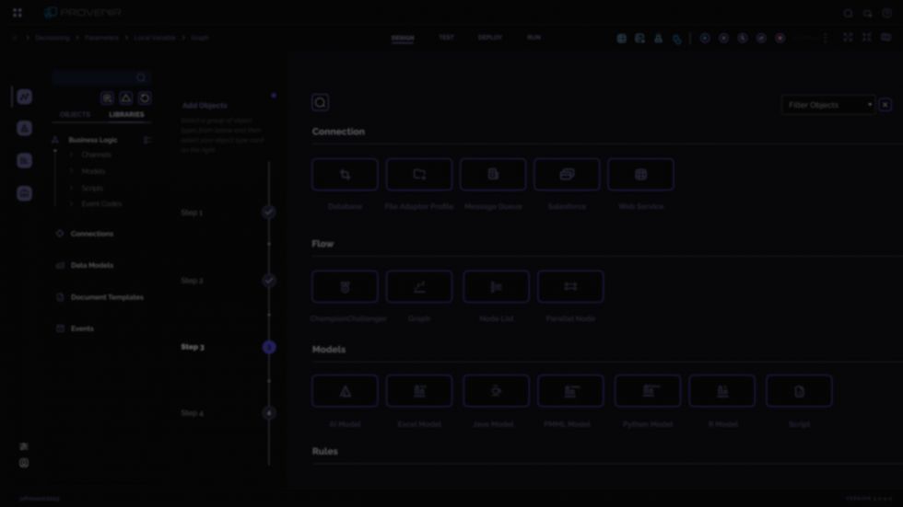Open the Document Templates library section
The image size is (903, 507).
click(107, 297)
